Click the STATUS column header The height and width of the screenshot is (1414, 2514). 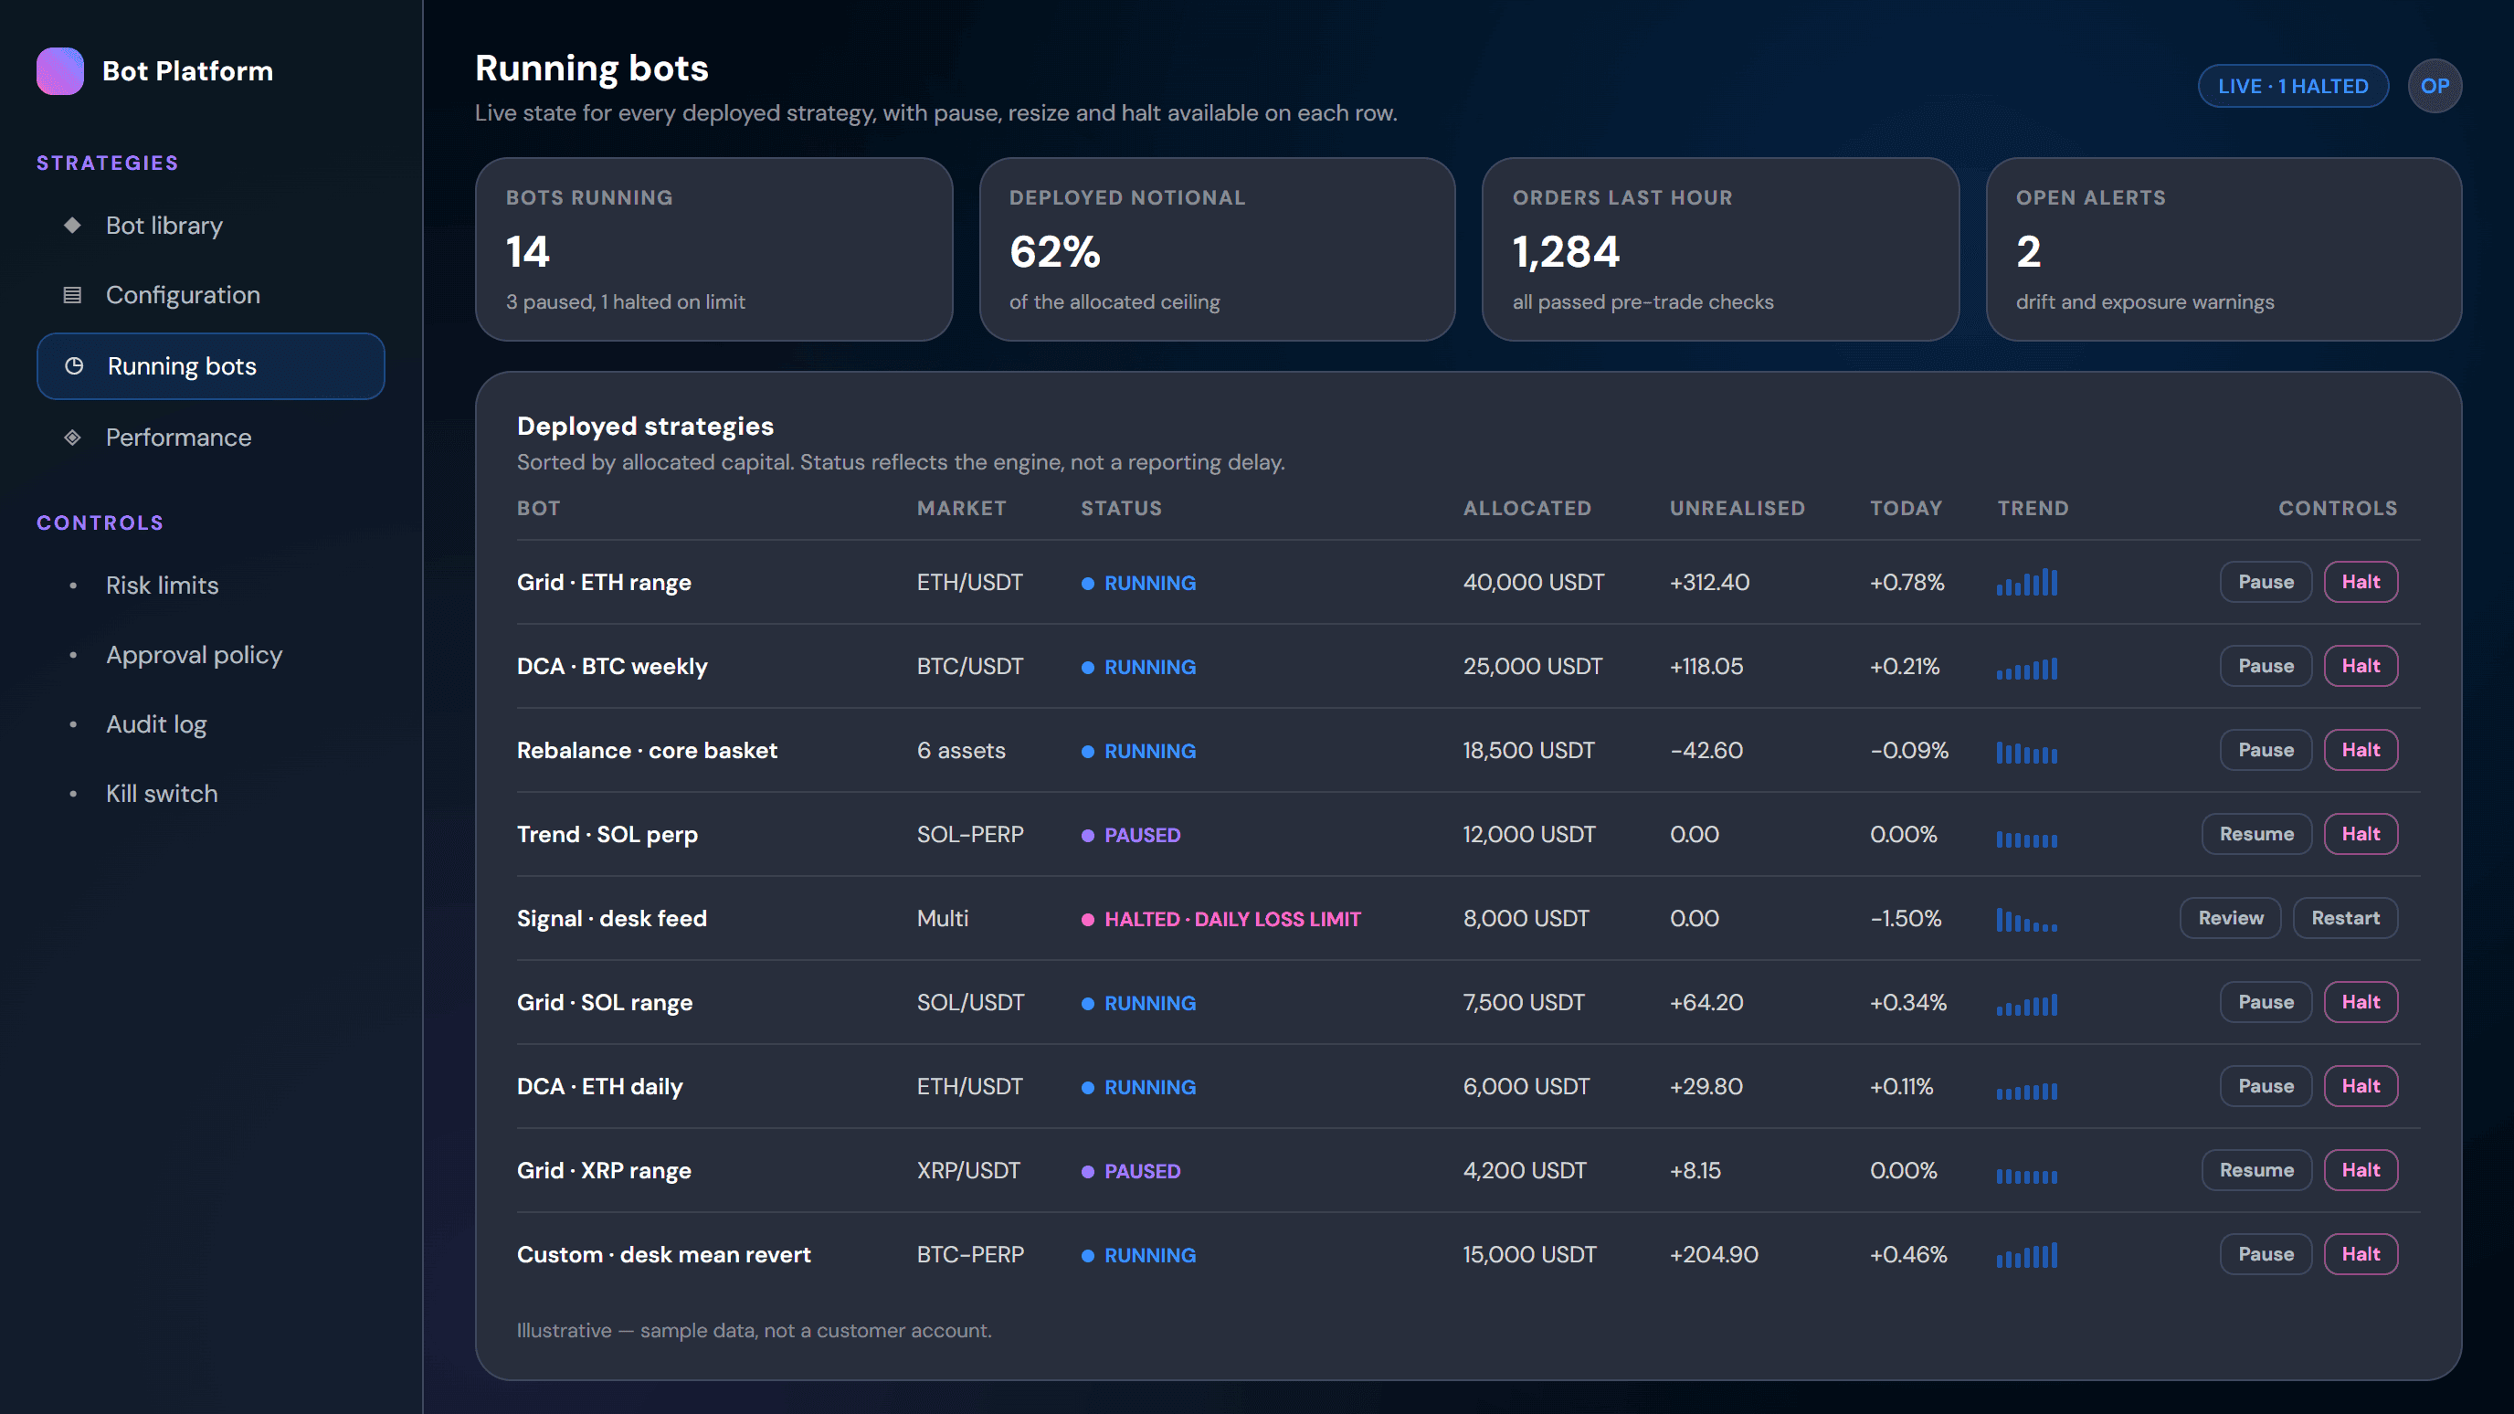coord(1122,509)
